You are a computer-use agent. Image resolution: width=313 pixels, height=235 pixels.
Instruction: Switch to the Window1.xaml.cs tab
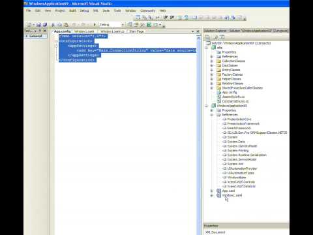click(x=112, y=31)
